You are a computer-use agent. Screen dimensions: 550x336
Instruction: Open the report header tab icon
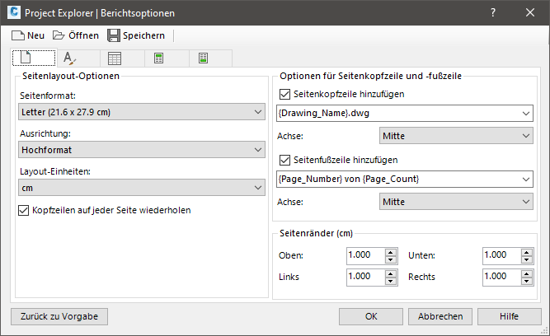(158, 58)
